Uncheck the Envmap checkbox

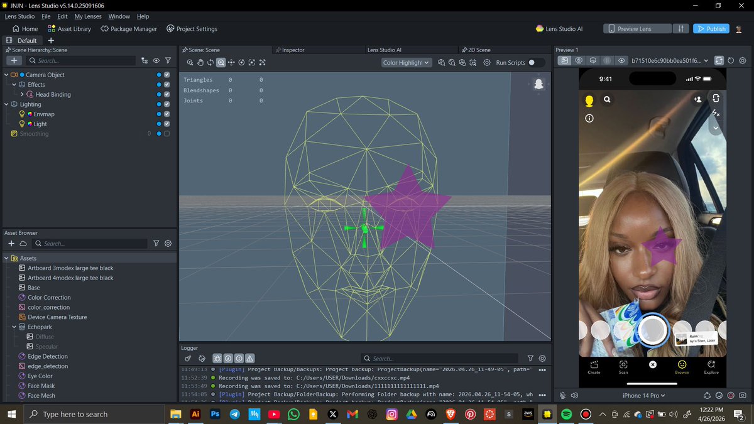(x=167, y=114)
